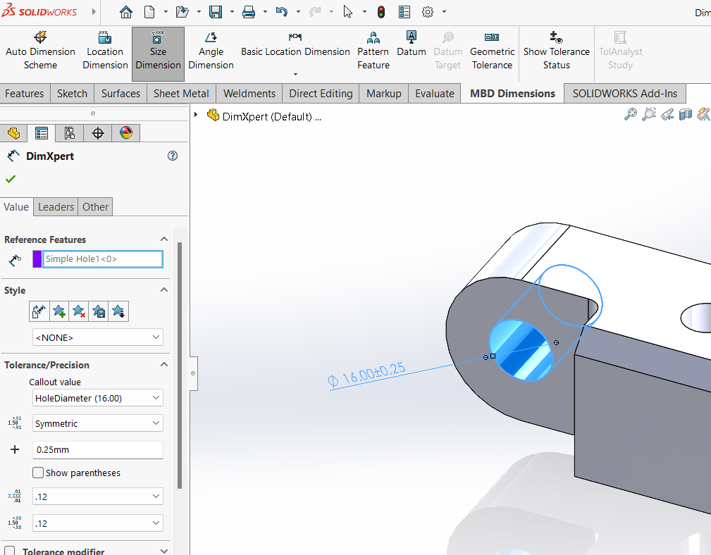Select the Size Dimension tool
This screenshot has width=711, height=555.
point(157,49)
